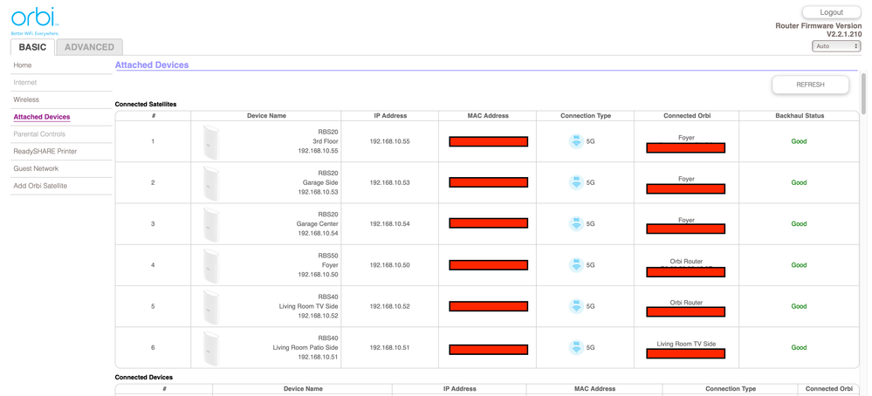This screenshot has width=872, height=396.
Task: Click the Router Firmware Version text
Action: click(x=819, y=30)
